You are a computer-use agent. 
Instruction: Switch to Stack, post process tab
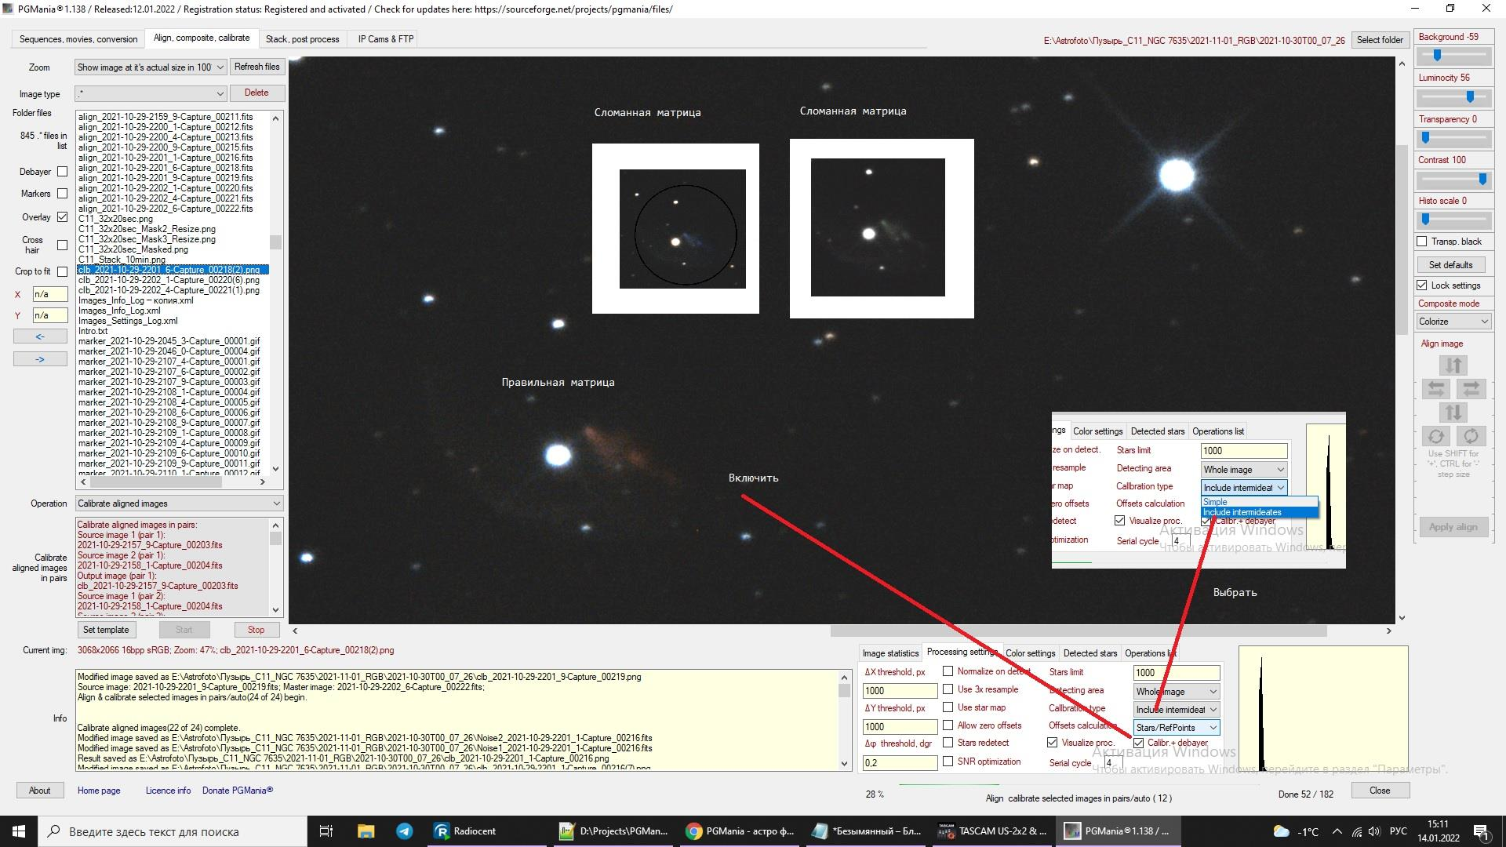tap(302, 39)
